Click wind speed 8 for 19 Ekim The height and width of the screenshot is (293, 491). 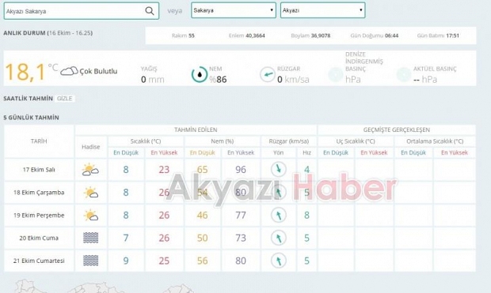(307, 216)
